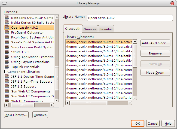This screenshot has height=129, width=177.
Task: Select the ProGuard Obfuscator library
Action: pos(29,32)
